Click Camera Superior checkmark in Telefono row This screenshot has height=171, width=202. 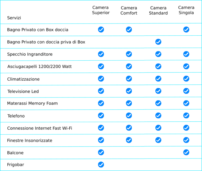[x=101, y=115]
